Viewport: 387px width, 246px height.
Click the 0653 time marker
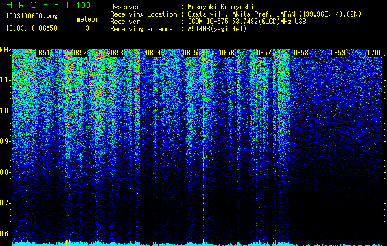pyautogui.click(x=116, y=53)
